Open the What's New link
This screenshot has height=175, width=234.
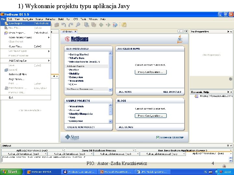click(77, 58)
